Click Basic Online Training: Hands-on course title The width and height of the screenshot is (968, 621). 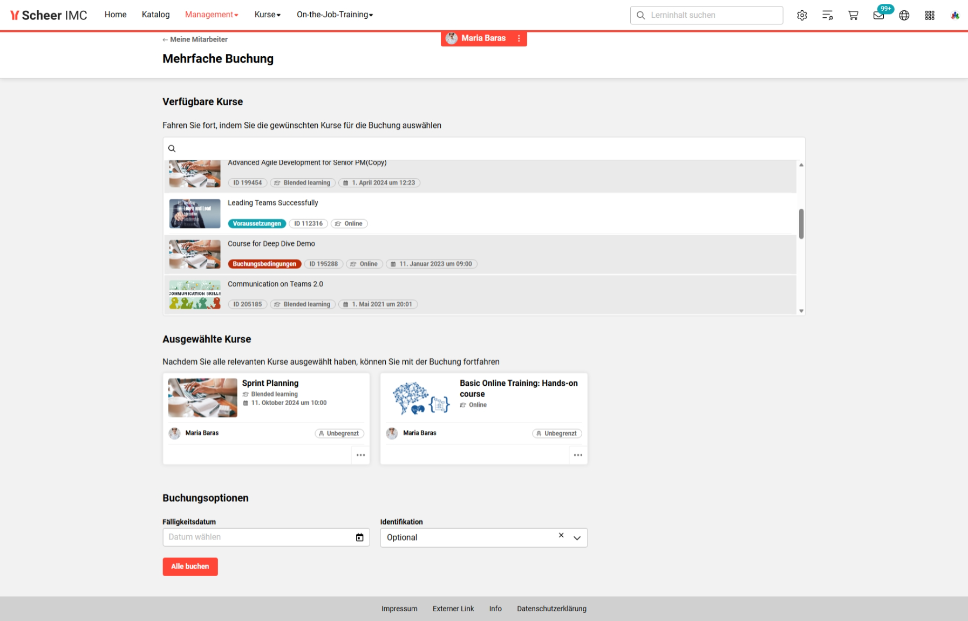(519, 388)
